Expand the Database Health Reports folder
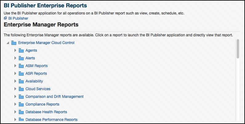Viewport: 245px width, 124px height. 15,112
